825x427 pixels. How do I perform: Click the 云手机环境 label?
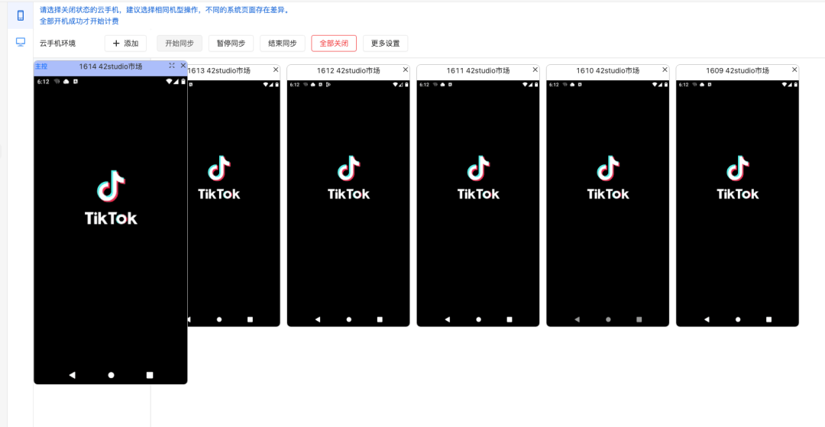58,44
